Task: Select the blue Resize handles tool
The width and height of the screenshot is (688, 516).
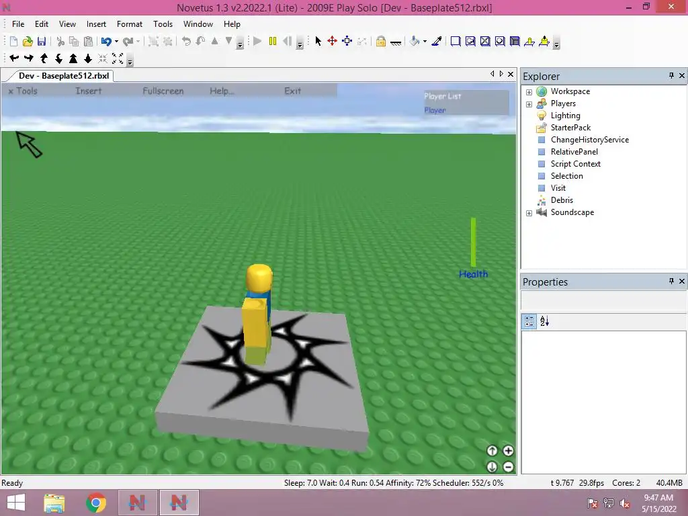Action: point(347,41)
